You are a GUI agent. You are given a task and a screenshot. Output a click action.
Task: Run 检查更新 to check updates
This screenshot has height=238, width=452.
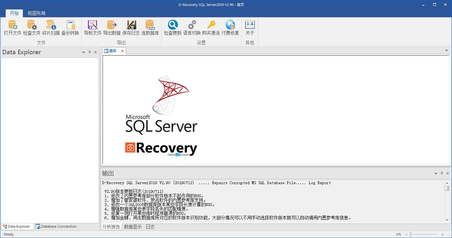coord(172,28)
